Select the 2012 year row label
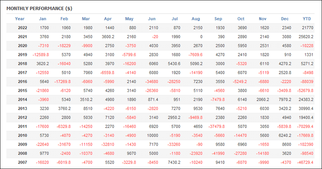Viewport: 322px width, 169px height. (x=23, y=118)
